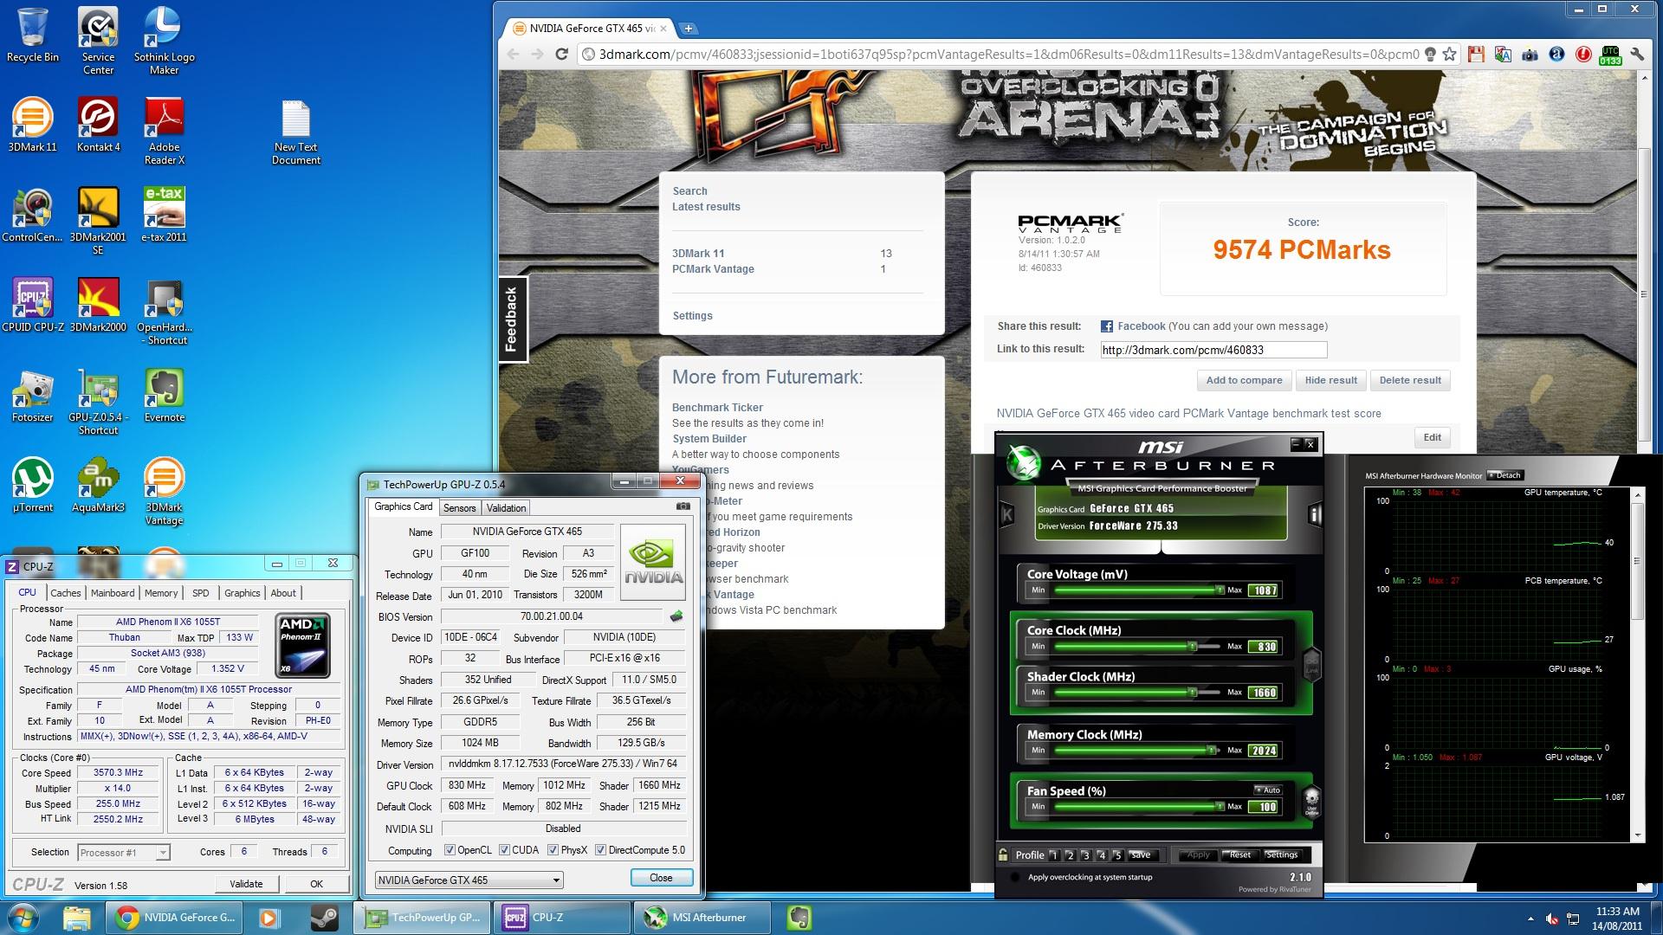Screen dimensions: 1663x935
Task: Open the Latest results link
Action: tap(706, 207)
